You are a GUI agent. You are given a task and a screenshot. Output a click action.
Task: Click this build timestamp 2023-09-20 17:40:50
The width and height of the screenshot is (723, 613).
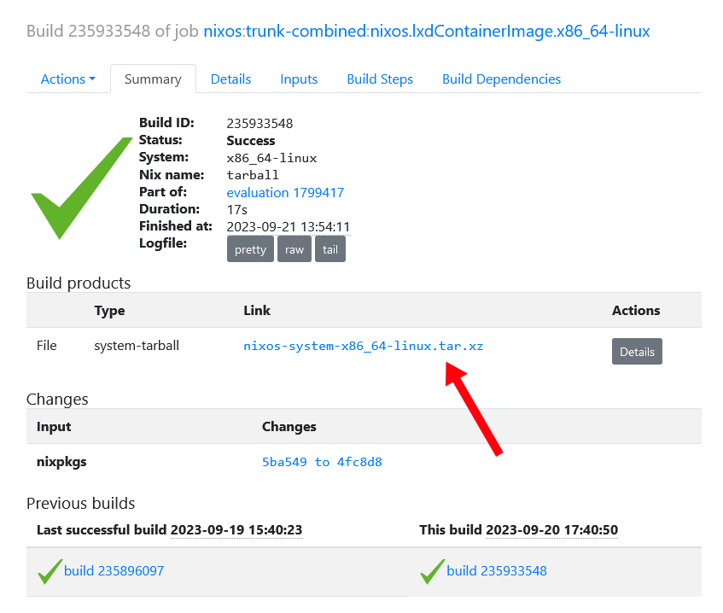(x=552, y=529)
